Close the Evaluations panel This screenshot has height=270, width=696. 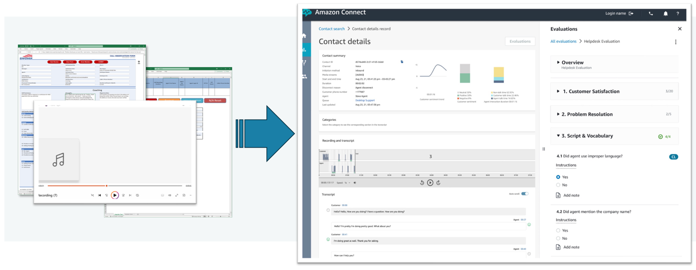tap(679, 29)
